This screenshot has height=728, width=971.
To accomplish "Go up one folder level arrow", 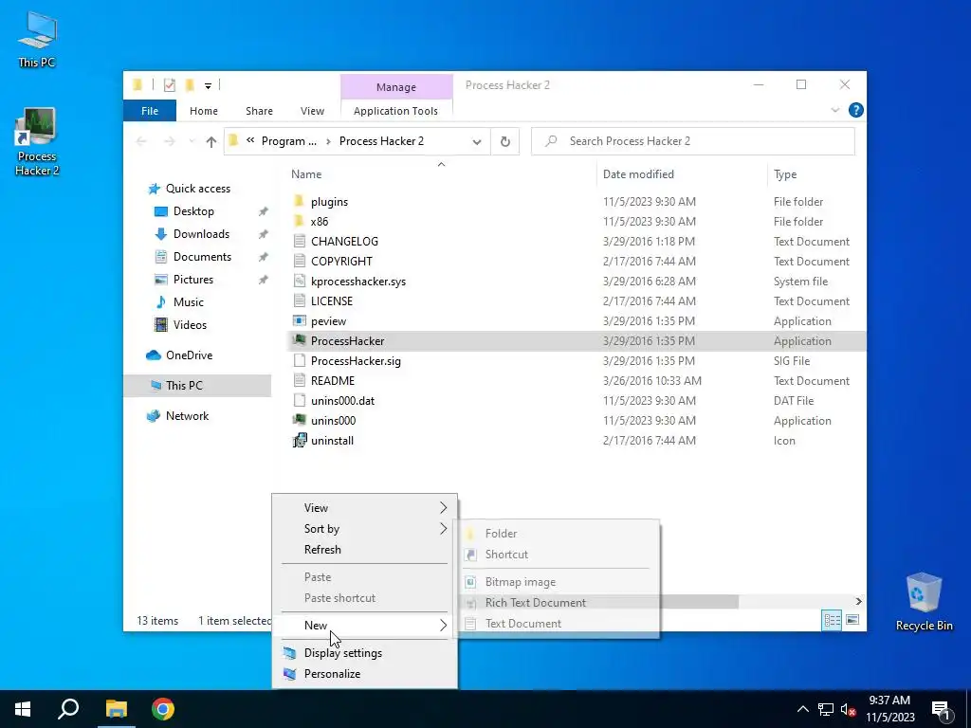I will point(211,142).
